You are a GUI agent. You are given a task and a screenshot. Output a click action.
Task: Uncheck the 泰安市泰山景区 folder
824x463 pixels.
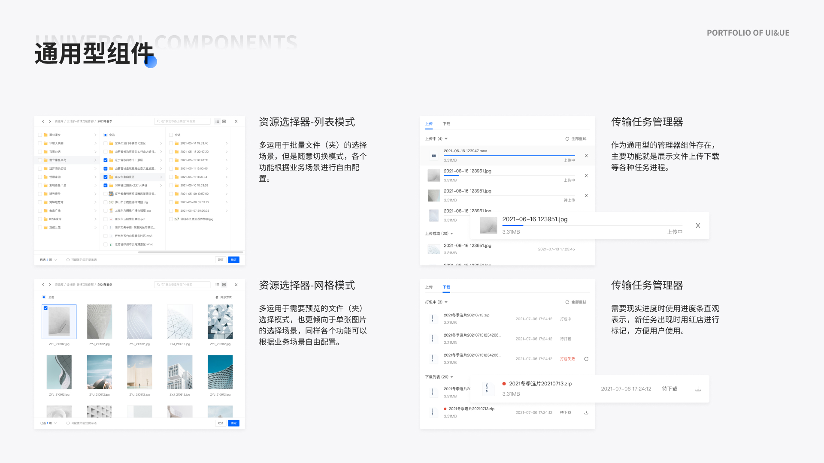106,177
